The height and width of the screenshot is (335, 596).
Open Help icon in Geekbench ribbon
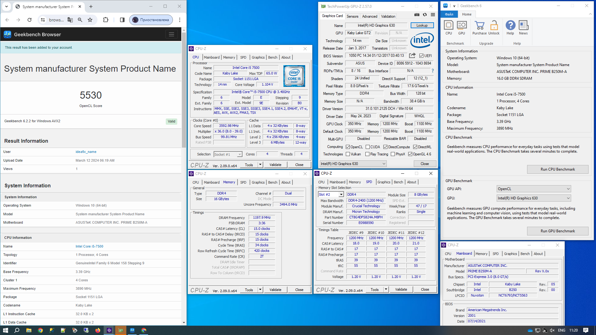click(x=510, y=28)
